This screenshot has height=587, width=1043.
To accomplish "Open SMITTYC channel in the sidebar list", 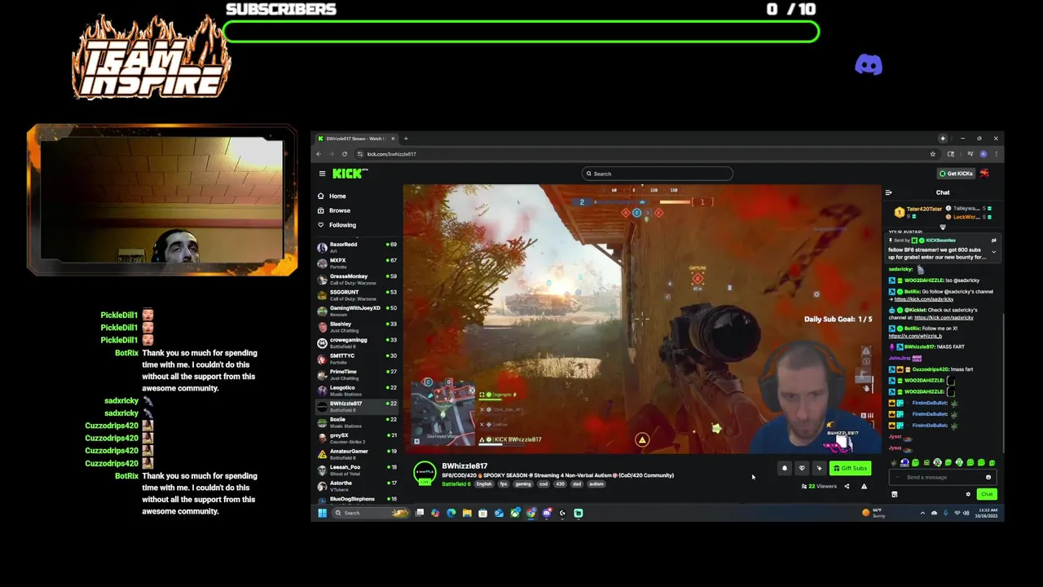I will (x=357, y=358).
